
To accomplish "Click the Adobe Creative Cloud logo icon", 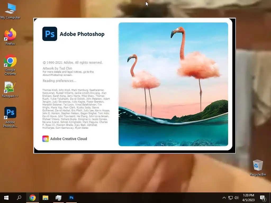I will [x=46, y=139].
